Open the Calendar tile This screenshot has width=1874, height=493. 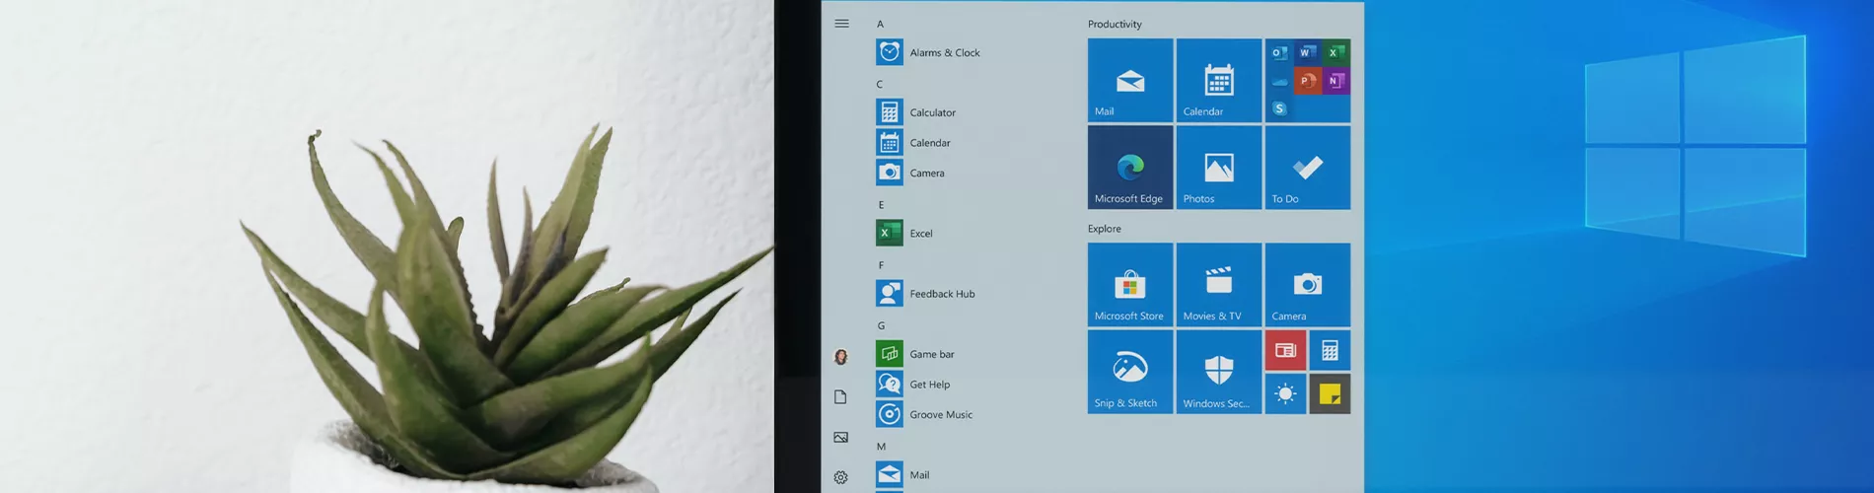pos(1219,80)
